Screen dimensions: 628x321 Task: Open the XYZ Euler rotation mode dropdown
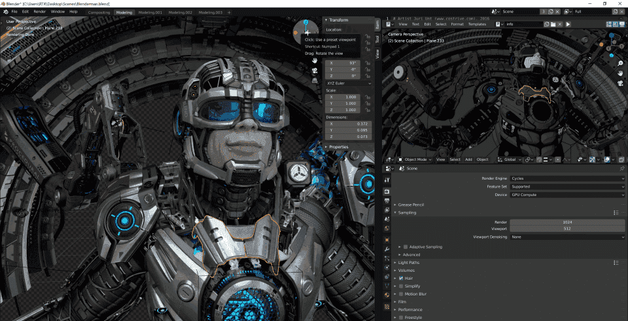349,83
